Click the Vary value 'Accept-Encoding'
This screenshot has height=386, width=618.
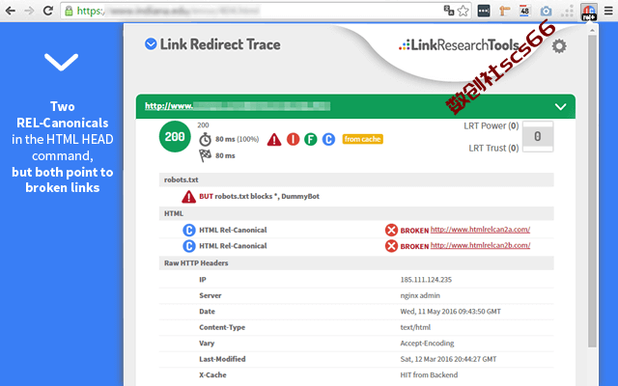(427, 344)
